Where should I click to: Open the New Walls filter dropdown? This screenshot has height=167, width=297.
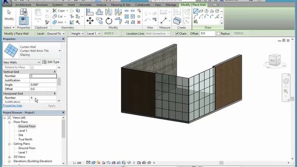[22, 62]
